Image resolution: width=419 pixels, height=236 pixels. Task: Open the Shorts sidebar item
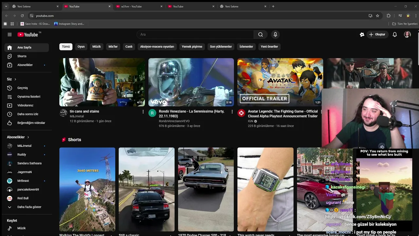[27, 56]
